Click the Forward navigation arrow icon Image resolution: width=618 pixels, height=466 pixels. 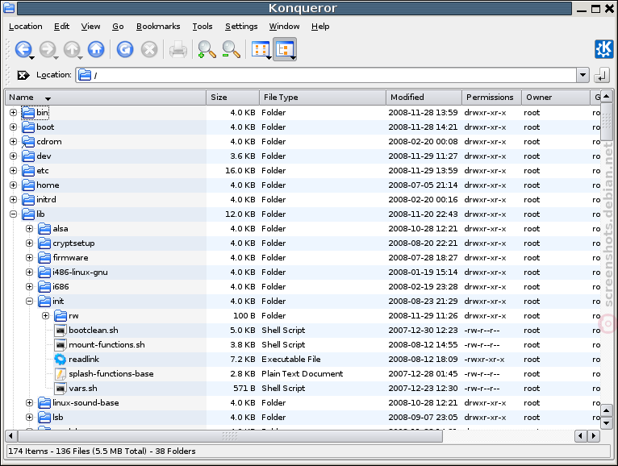click(47, 49)
